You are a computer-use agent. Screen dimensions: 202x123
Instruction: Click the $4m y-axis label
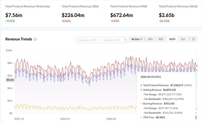pyautogui.click(x=10, y=88)
